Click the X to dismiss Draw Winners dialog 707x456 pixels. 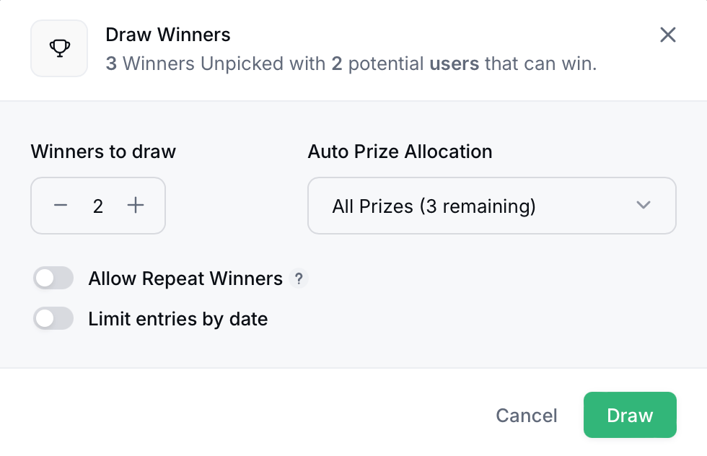coord(667,35)
